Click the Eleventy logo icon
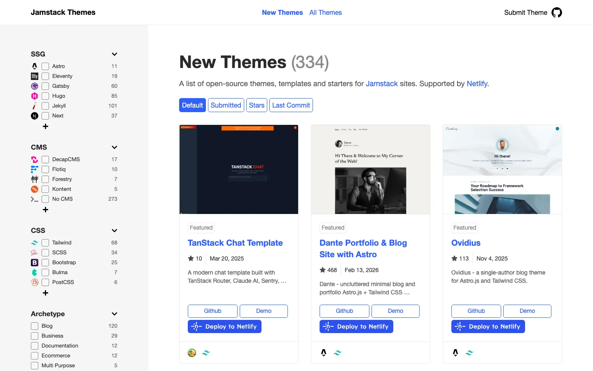Viewport: 593px width, 371px height. click(x=35, y=76)
